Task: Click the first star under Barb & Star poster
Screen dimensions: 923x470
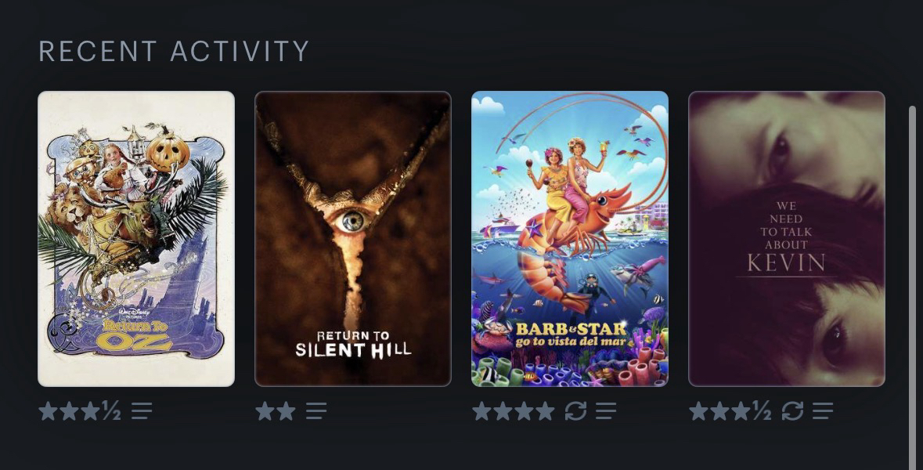Action: pos(481,411)
